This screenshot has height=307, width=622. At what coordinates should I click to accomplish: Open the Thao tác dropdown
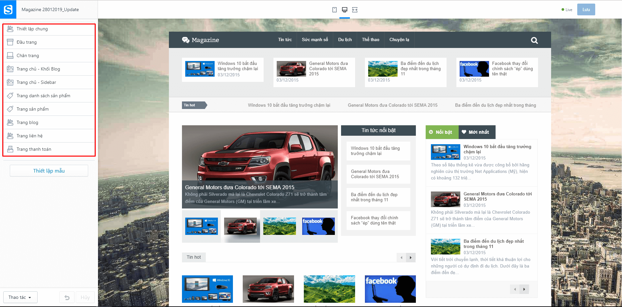(x=20, y=297)
